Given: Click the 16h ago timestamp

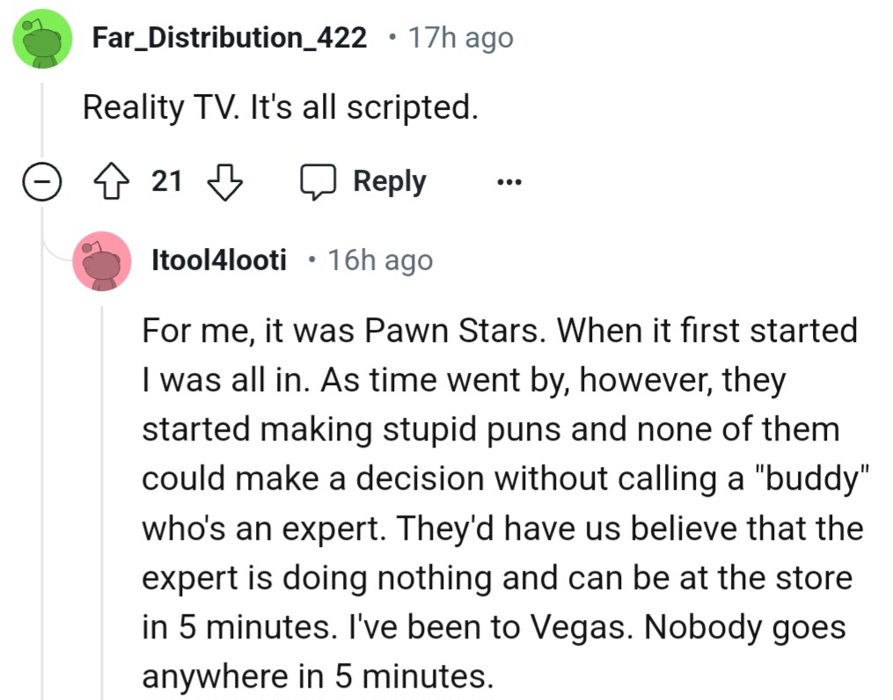Looking at the screenshot, I should point(379,259).
